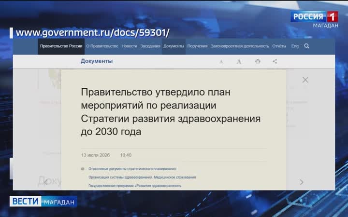Open Отраслевые документы стратегического планирования tag
The width and height of the screenshot is (348, 217).
[132, 169]
